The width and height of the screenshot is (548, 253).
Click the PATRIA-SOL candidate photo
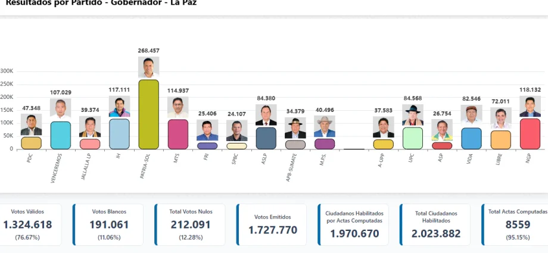148,68
